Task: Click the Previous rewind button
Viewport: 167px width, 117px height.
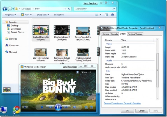Action: (x=50, y=107)
